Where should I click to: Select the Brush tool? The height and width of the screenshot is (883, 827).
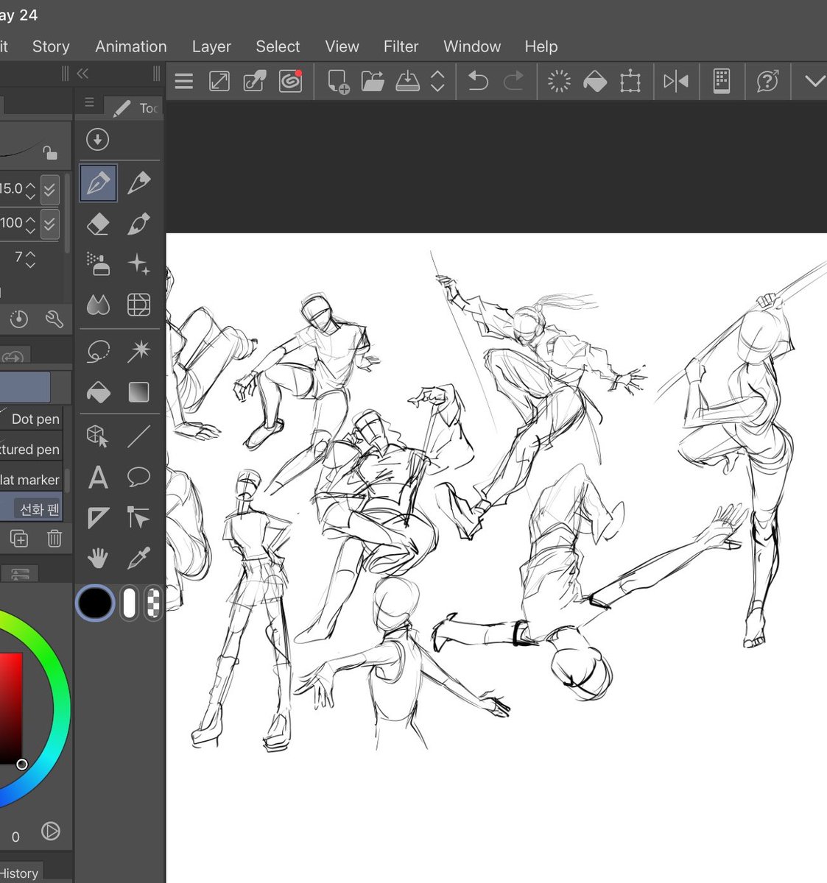(x=138, y=224)
